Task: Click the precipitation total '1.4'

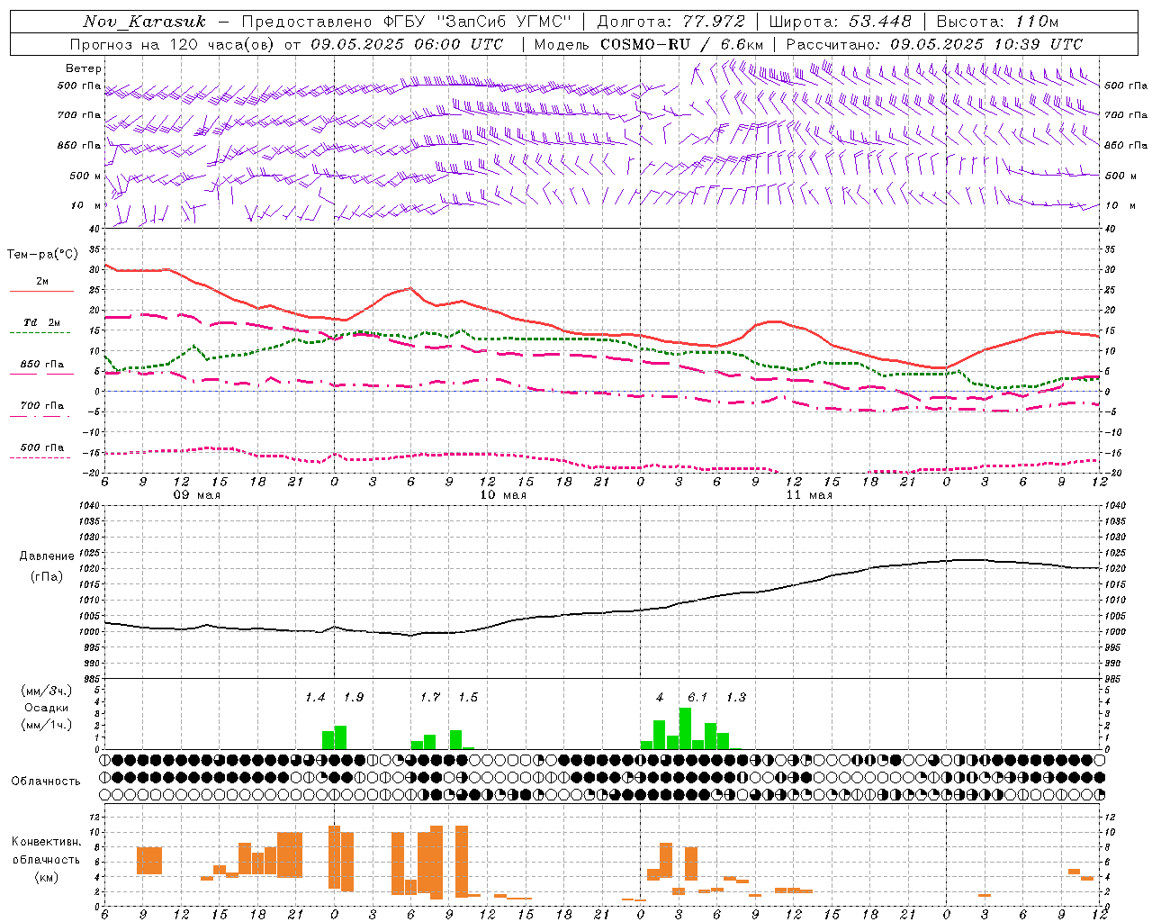Action: pos(315,698)
